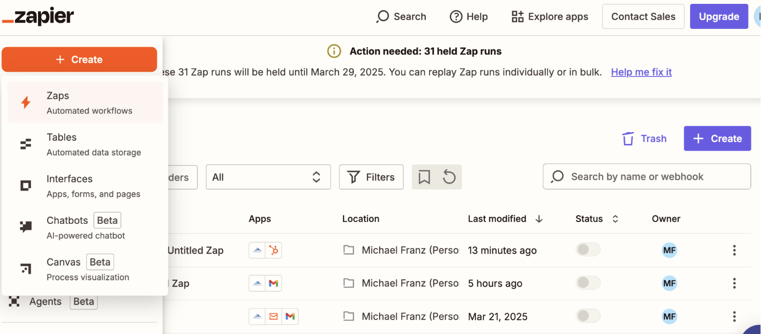Viewport: 761px width, 334px height.
Task: Select Canvas Beta option
Action: (x=85, y=269)
